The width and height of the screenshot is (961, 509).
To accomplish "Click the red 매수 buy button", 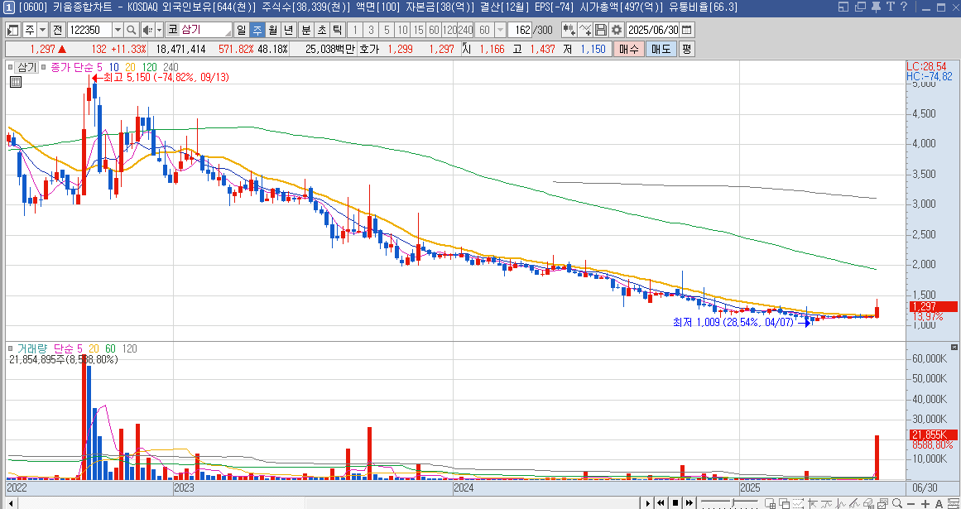I will click(629, 49).
